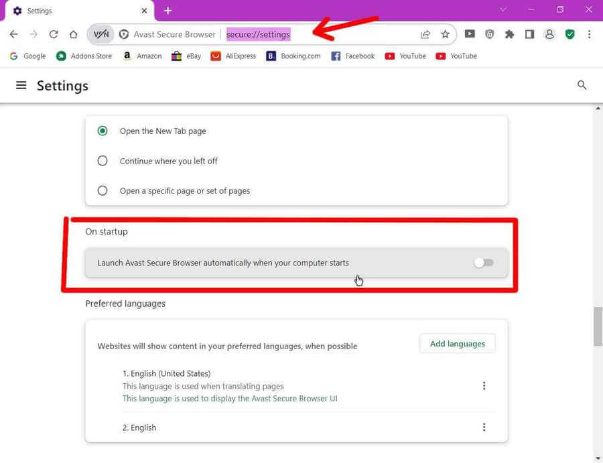The width and height of the screenshot is (603, 463).
Task: Open AliExpress bookmark
Action: pos(233,56)
